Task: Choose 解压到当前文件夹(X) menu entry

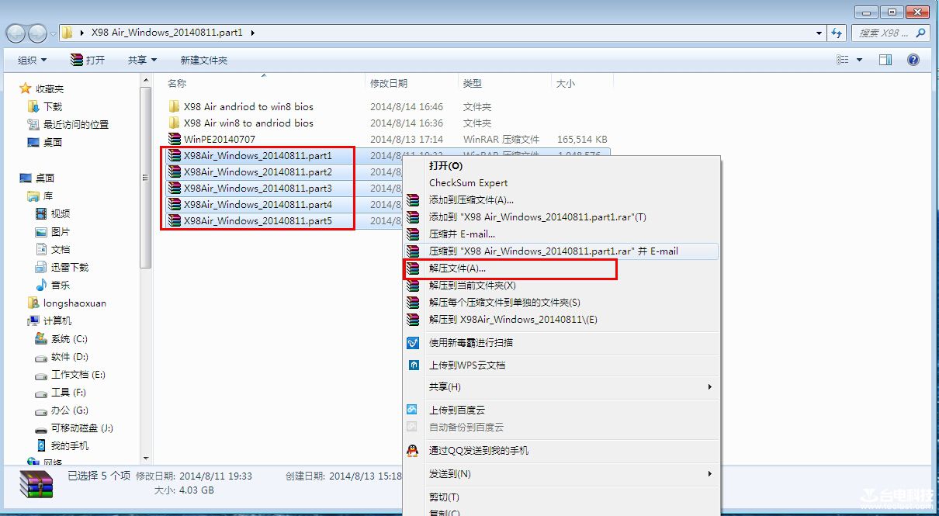Action: tap(472, 286)
